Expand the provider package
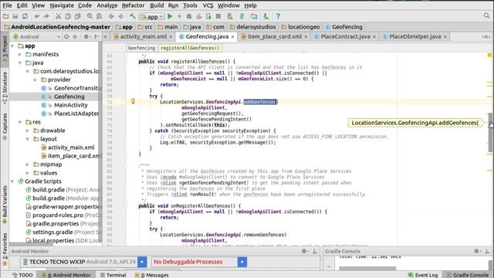494x278 pixels. (36, 80)
